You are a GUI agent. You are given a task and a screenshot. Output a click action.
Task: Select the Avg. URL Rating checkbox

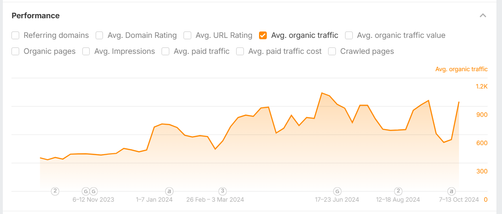187,35
